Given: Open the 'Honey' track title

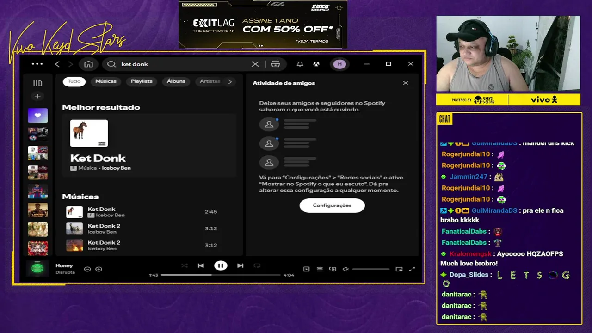Looking at the screenshot, I should [64, 265].
